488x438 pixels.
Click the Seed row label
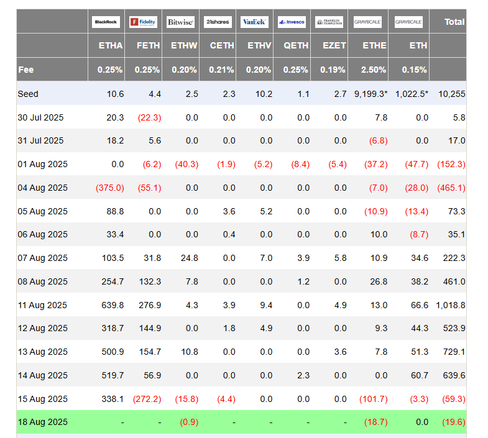click(x=28, y=94)
